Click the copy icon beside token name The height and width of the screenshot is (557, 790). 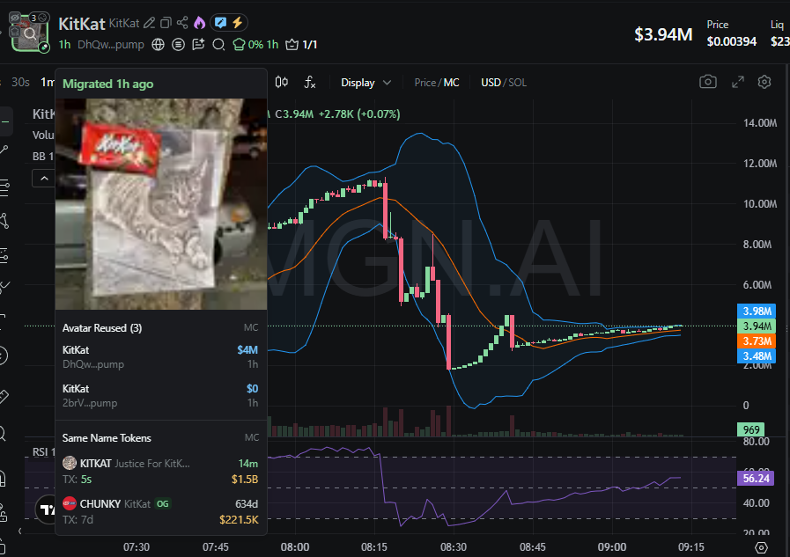(166, 23)
